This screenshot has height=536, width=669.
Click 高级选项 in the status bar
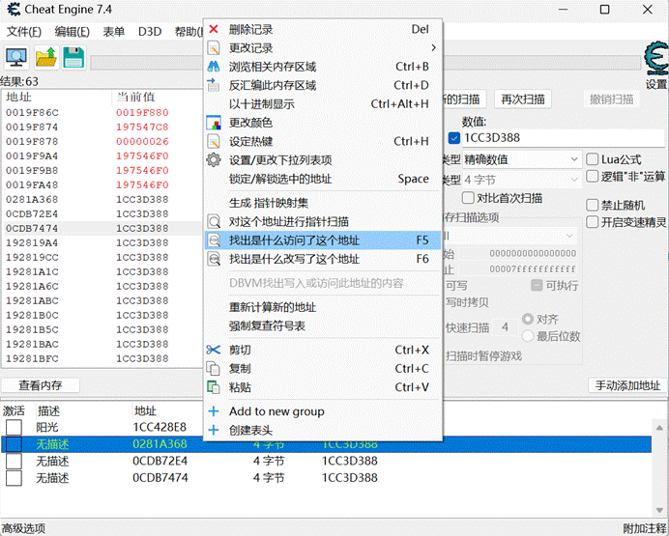23,529
